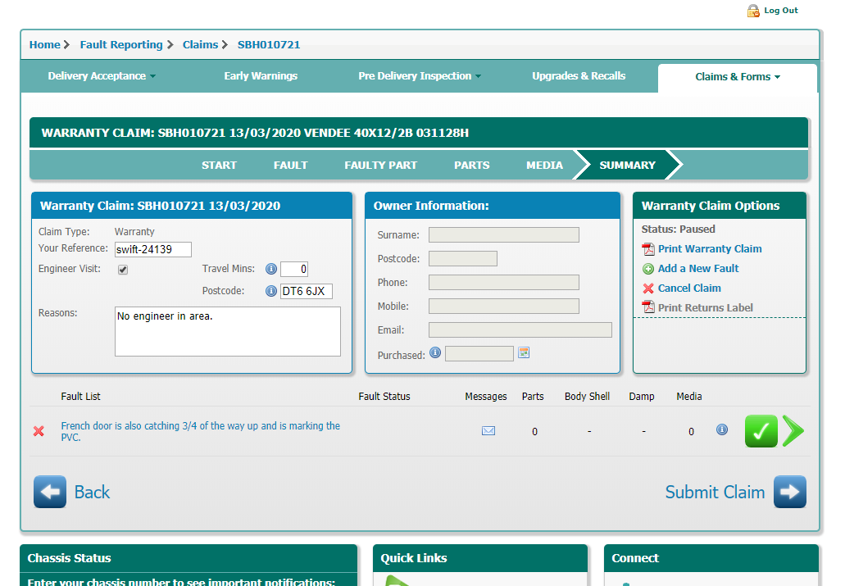Go to START step of claim wizard

point(220,166)
